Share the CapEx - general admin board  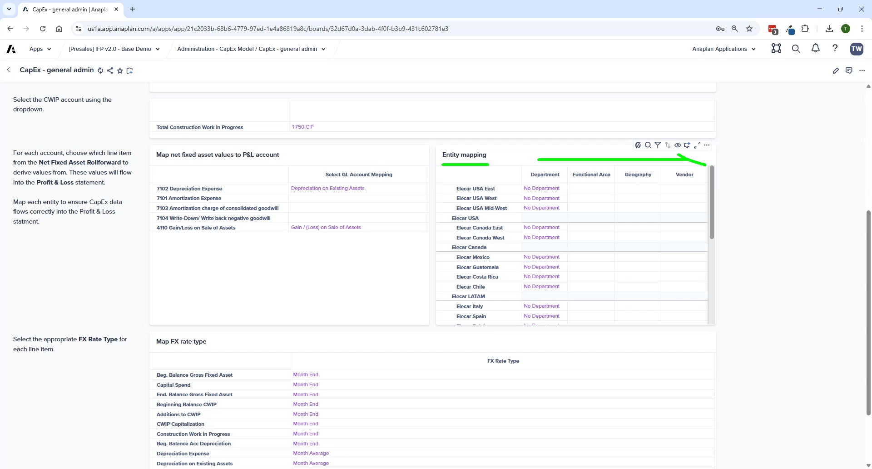pyautogui.click(x=110, y=70)
